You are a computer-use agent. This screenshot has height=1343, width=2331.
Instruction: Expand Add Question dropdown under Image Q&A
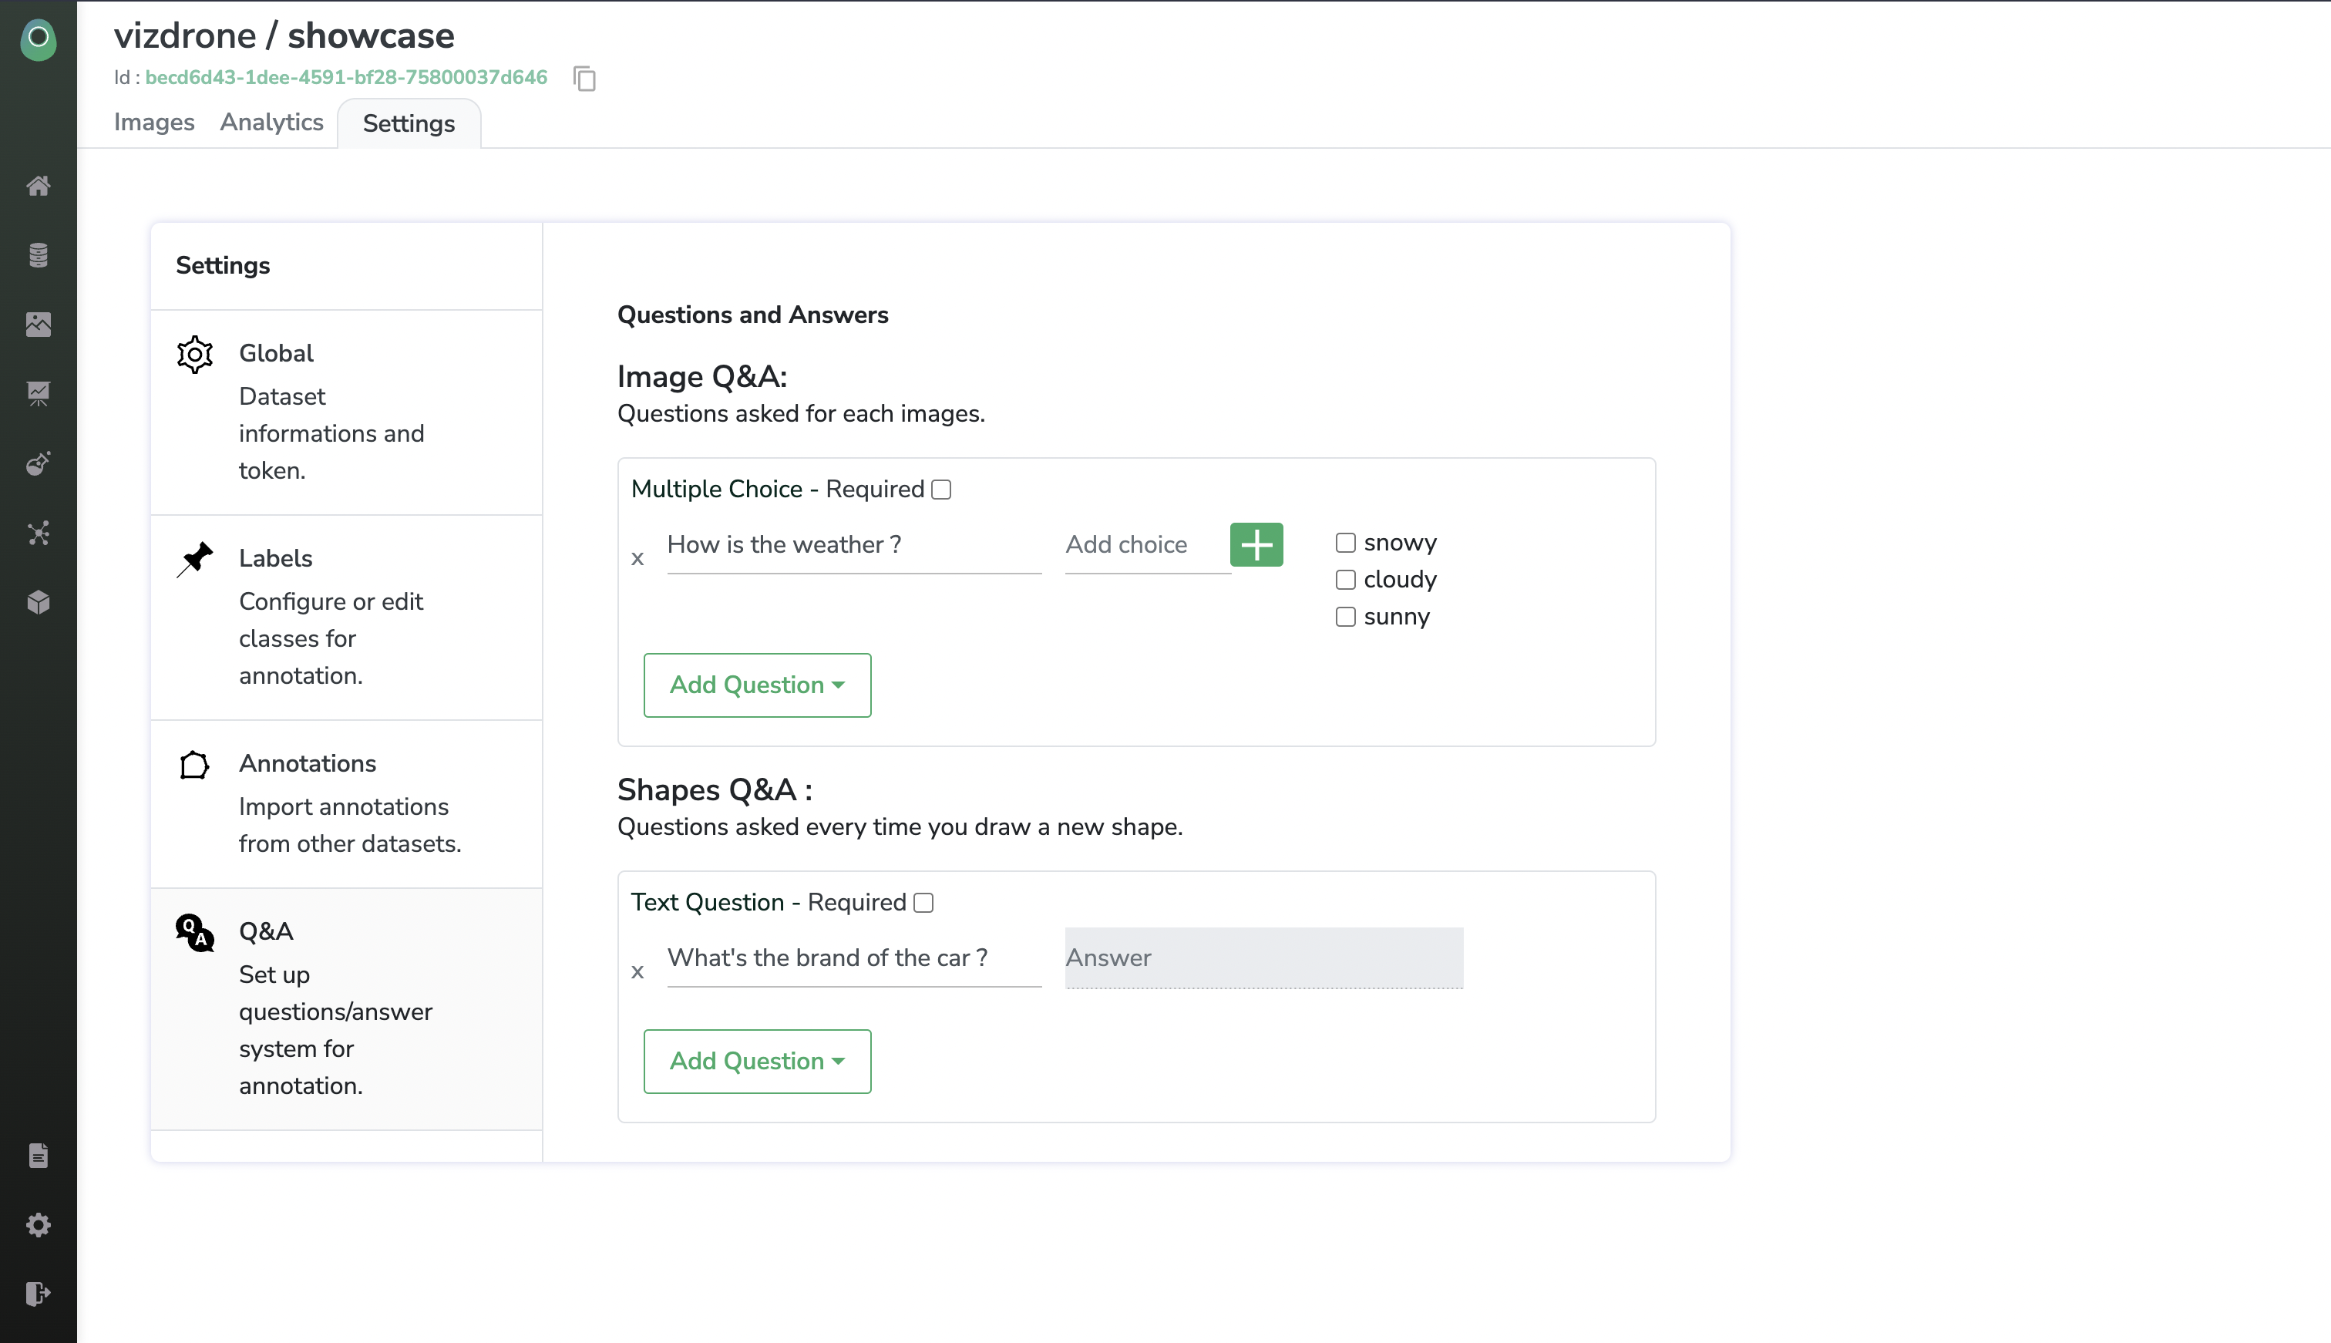coord(756,685)
